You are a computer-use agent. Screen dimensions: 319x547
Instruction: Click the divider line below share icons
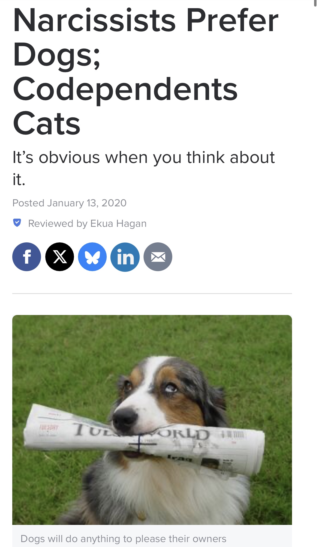tap(152, 293)
